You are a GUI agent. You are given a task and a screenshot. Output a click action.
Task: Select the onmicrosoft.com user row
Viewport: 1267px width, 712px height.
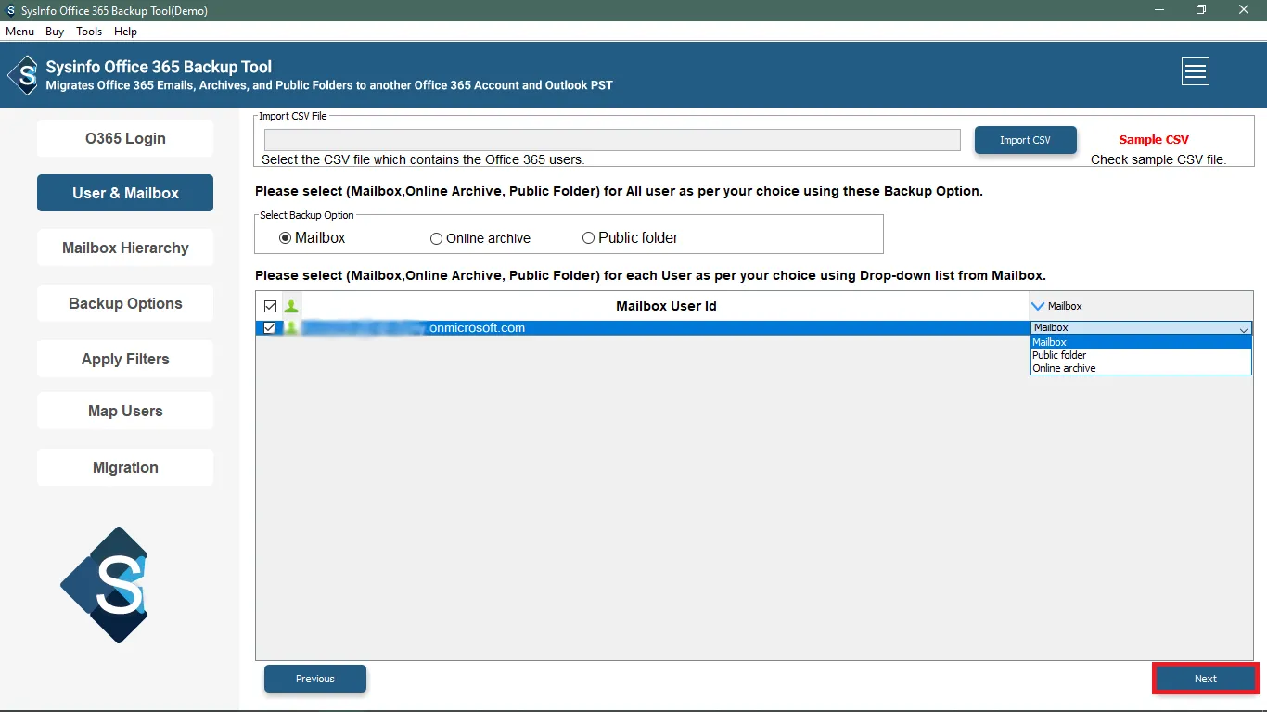coord(643,328)
